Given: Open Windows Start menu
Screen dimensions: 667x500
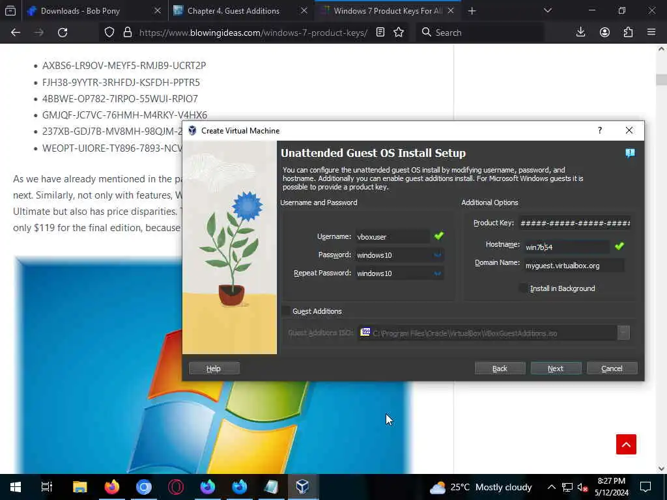Looking at the screenshot, I should click(16, 487).
